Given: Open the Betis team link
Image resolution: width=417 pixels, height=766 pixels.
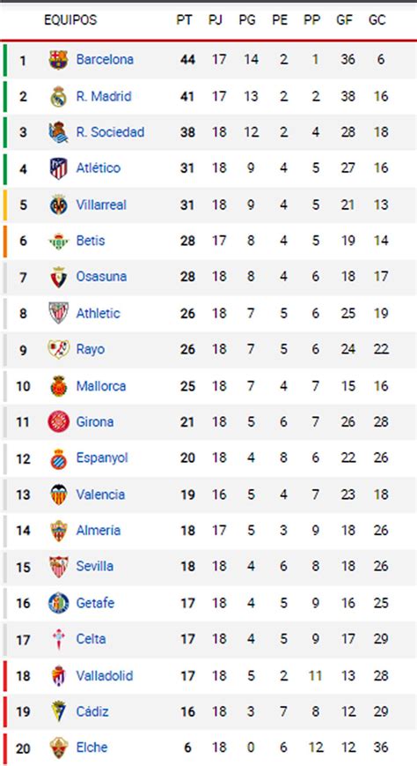Looking at the screenshot, I should pos(91,241).
